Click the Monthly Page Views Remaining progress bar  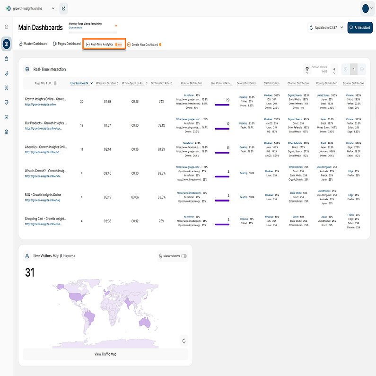pyautogui.click(x=93, y=32)
